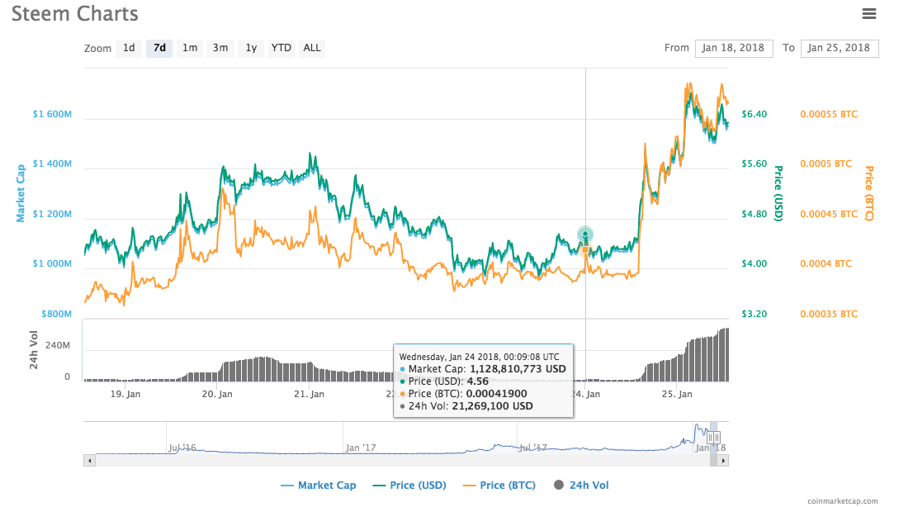Click the 240M volume axis label
Image resolution: width=899 pixels, height=507 pixels.
58,345
